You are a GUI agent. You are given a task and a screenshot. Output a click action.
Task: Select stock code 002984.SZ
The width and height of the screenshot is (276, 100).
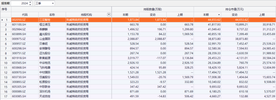tap(25, 29)
